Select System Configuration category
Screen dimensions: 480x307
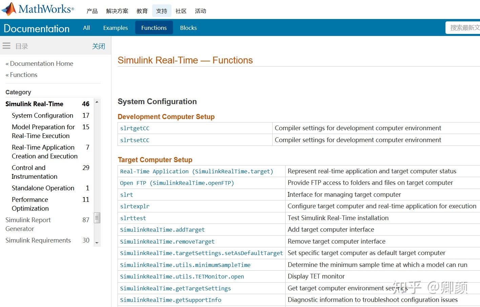[42, 115]
